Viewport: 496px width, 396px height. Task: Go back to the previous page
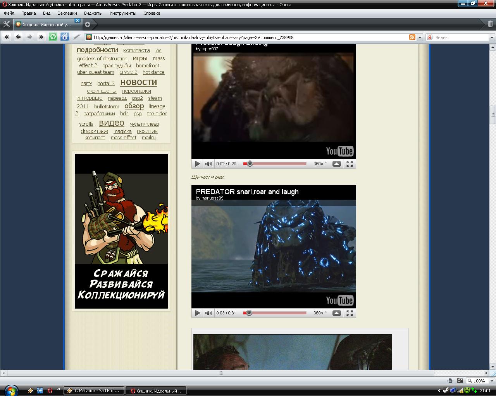coord(18,37)
